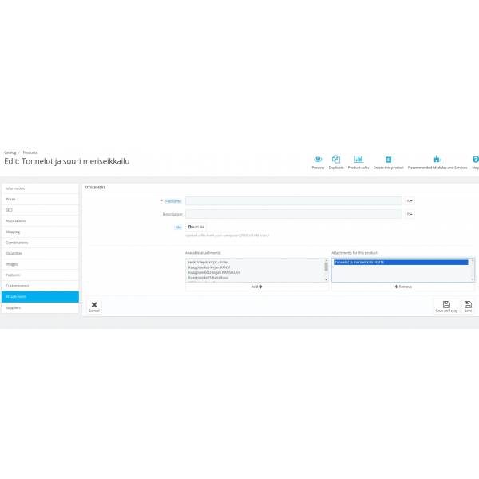This screenshot has height=479, width=479.
Task: Open the Features tab
Action: pyautogui.click(x=40, y=275)
